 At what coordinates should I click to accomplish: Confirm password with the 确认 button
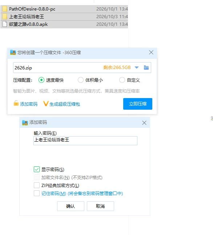point(71,206)
